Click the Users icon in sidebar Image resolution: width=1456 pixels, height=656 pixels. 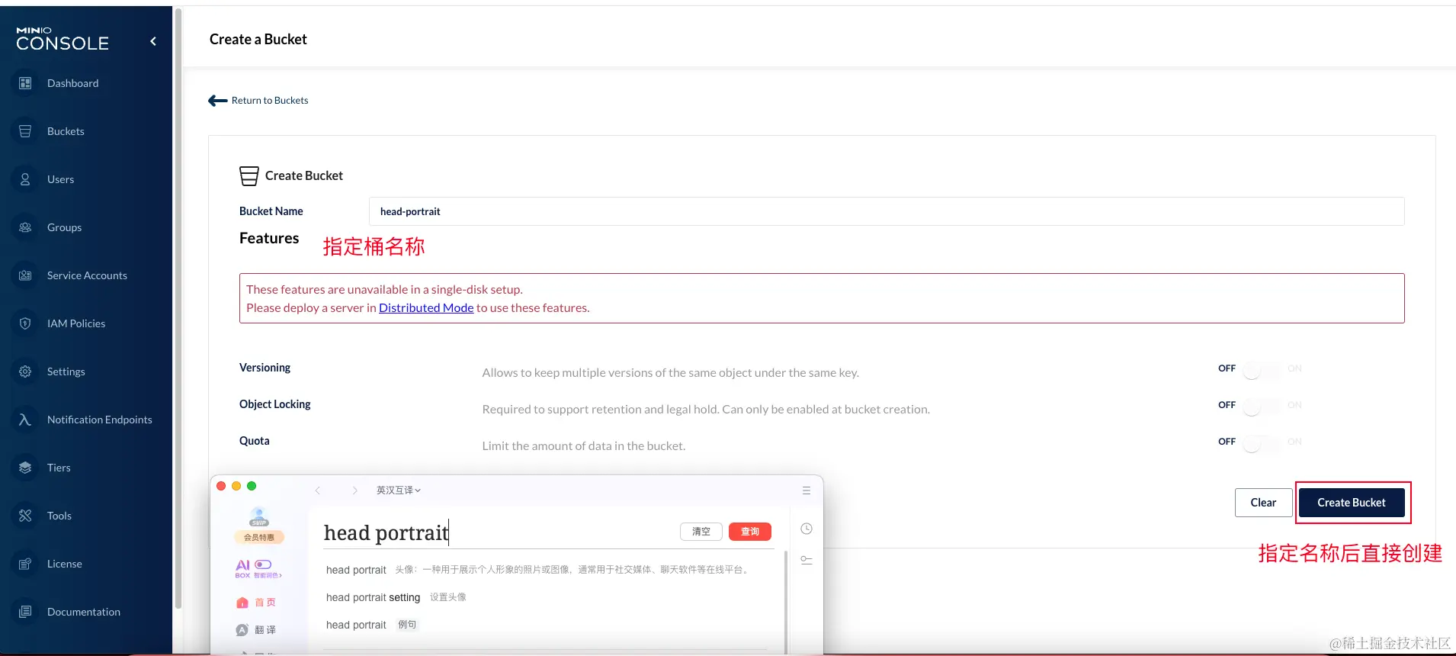pos(25,179)
